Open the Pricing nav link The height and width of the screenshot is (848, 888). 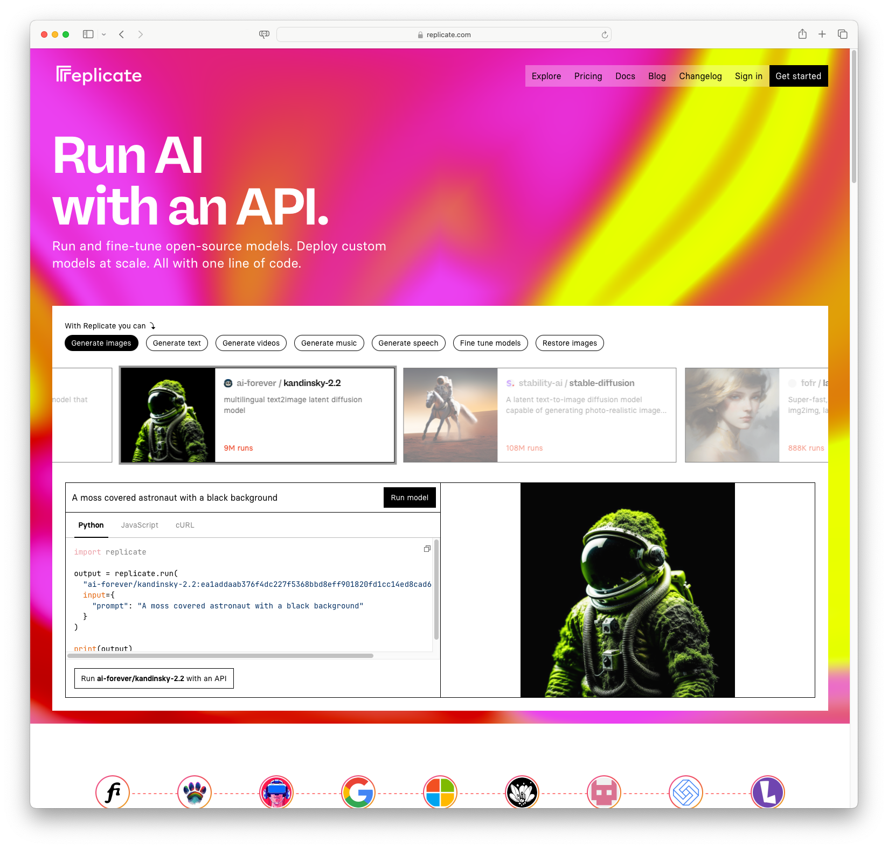pos(588,76)
